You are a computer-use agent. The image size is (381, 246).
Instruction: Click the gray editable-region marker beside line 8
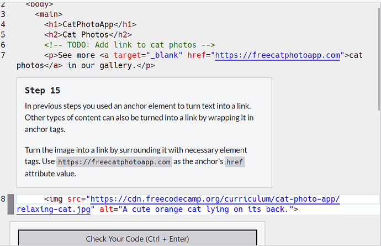point(10,204)
